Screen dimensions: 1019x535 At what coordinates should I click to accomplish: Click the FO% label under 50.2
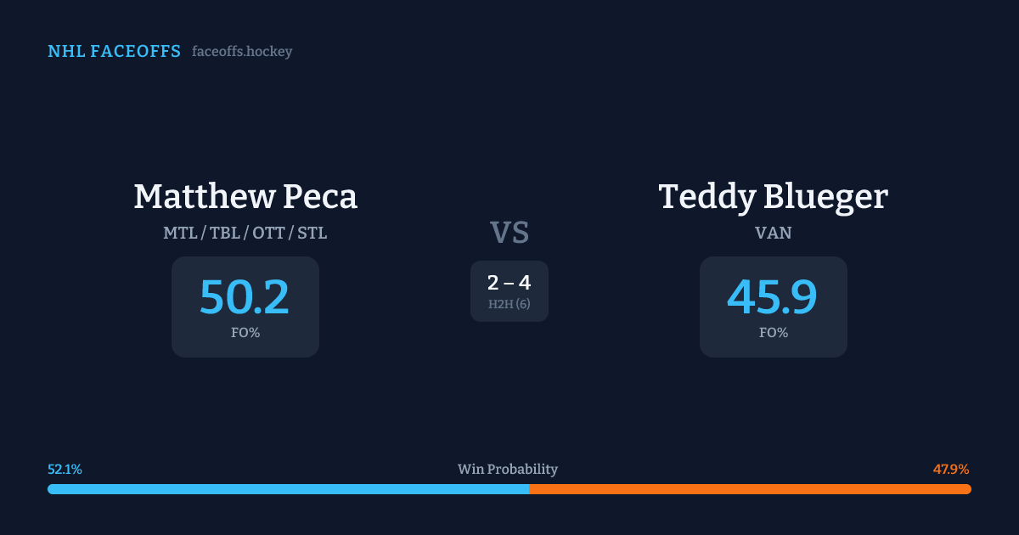245,333
